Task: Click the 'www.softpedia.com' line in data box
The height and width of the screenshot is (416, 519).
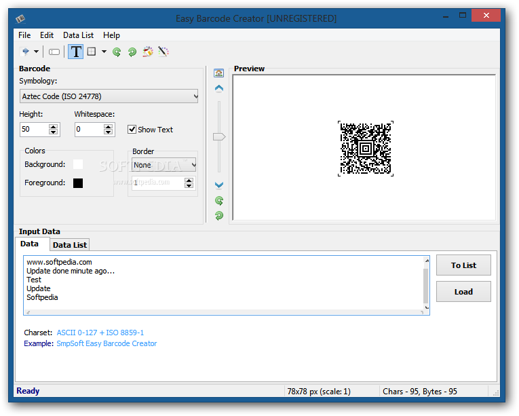Action: [59, 262]
